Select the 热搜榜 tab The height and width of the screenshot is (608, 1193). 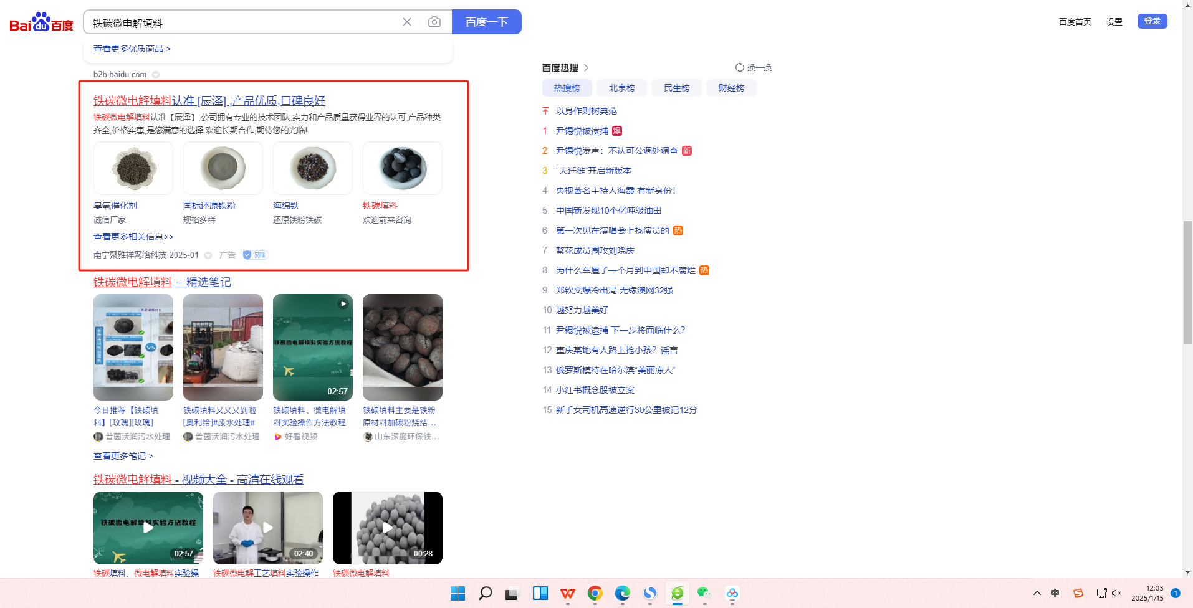(567, 88)
